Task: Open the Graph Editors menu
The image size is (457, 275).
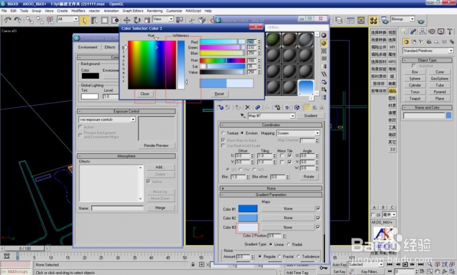Action: point(133,11)
